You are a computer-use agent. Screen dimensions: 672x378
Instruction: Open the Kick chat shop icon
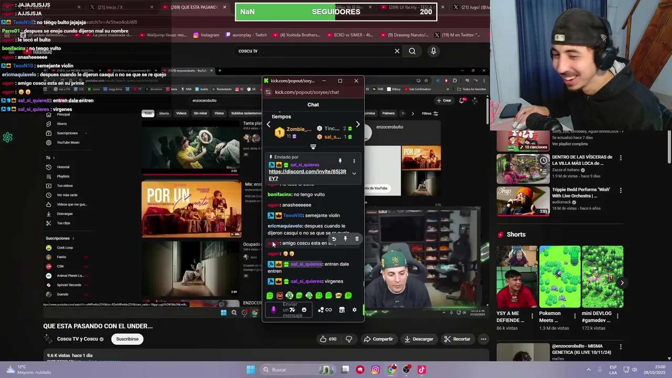pos(341,310)
